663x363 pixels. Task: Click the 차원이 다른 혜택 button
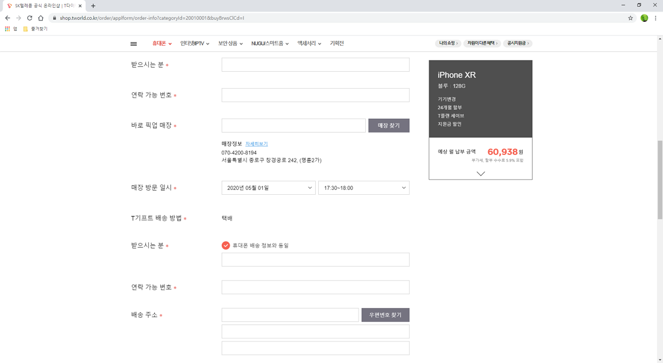tap(482, 43)
